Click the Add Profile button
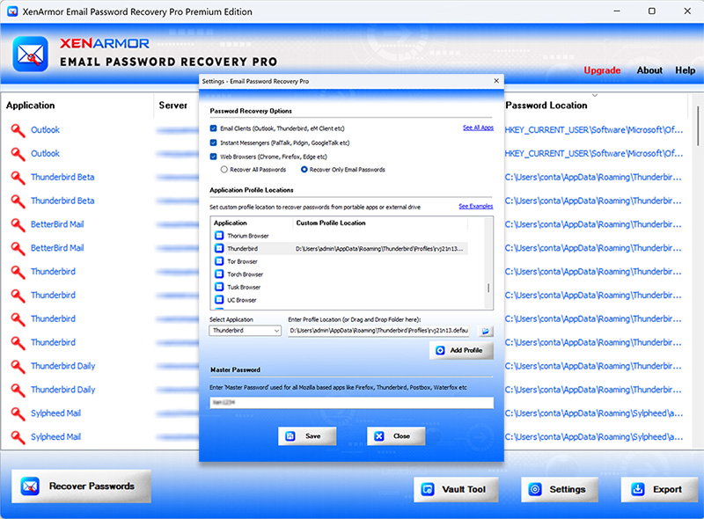Viewport: 704px width, 519px height. click(x=462, y=350)
